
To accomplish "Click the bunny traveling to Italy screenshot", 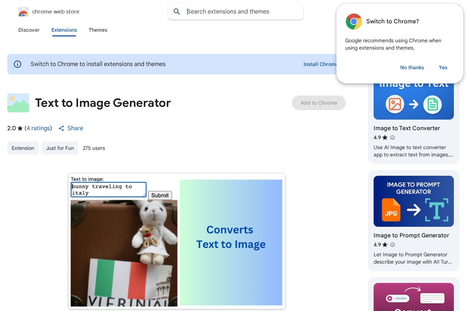I will pos(177,241).
